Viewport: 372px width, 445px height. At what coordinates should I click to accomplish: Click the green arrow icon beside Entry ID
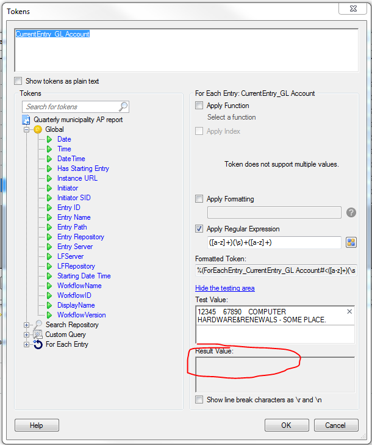click(49, 208)
